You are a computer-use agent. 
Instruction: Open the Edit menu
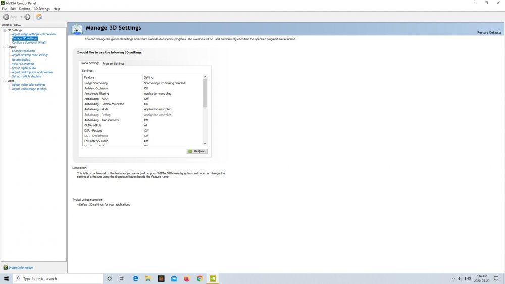pos(13,9)
